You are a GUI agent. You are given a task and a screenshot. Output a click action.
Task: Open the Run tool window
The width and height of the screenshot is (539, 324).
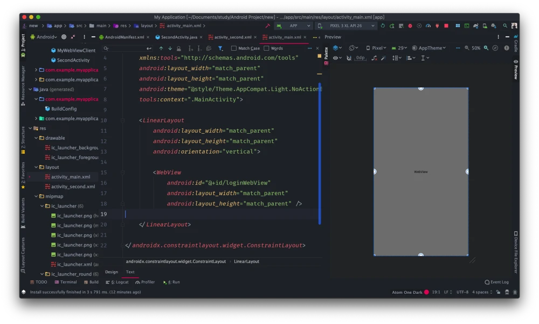pos(171,282)
